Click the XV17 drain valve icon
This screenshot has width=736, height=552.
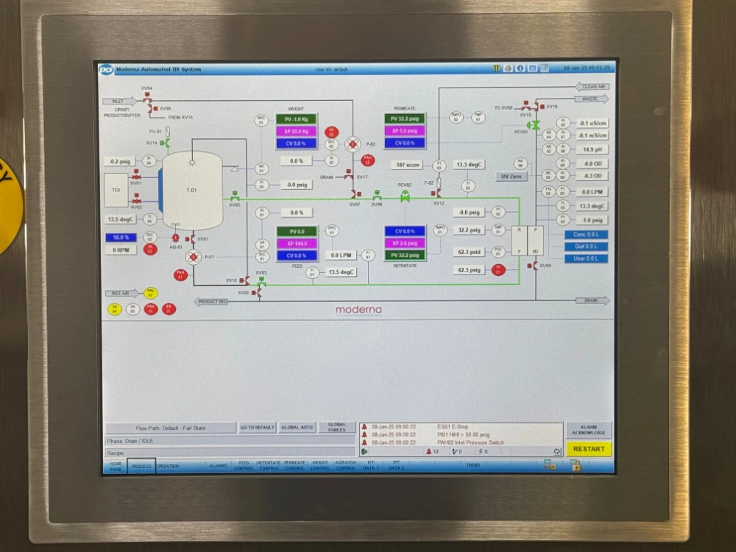point(348,176)
